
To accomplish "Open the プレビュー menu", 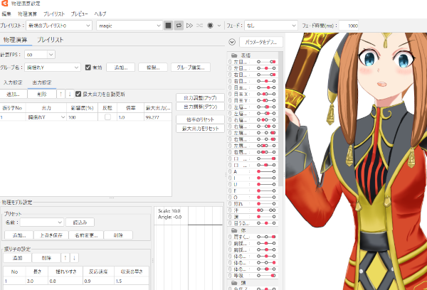I will 79,14.
